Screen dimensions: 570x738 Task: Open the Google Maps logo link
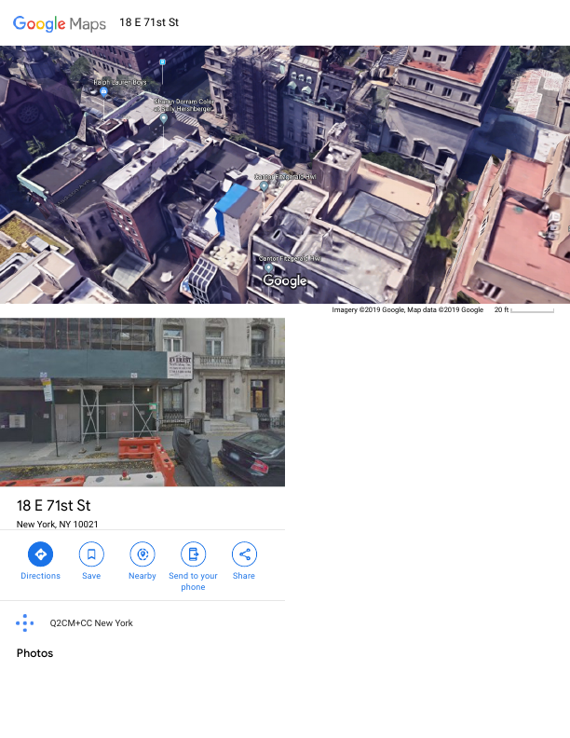(x=60, y=23)
